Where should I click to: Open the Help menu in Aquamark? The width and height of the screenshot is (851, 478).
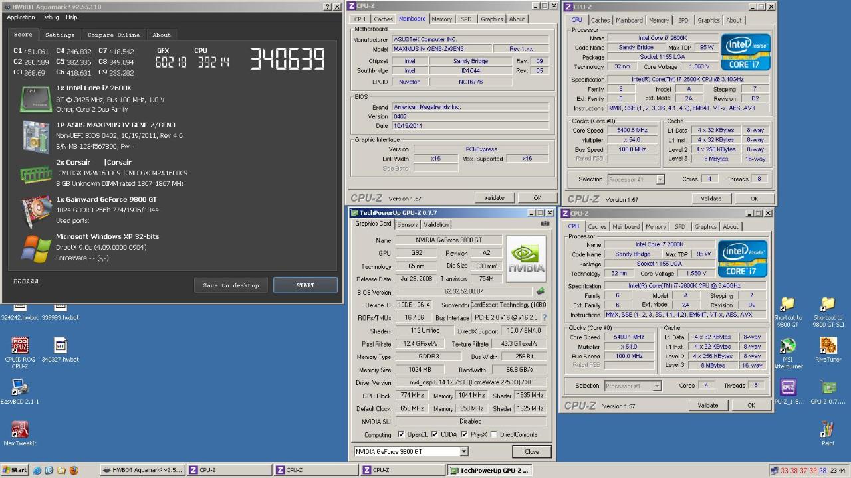click(72, 17)
